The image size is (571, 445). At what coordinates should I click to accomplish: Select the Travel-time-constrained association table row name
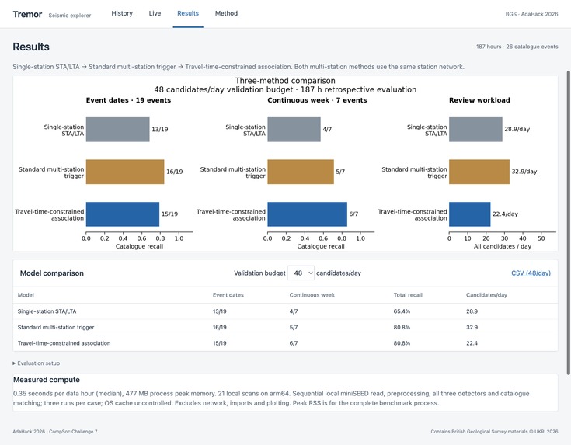(64, 343)
